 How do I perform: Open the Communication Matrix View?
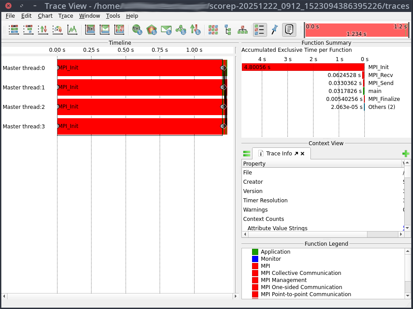coord(213,30)
